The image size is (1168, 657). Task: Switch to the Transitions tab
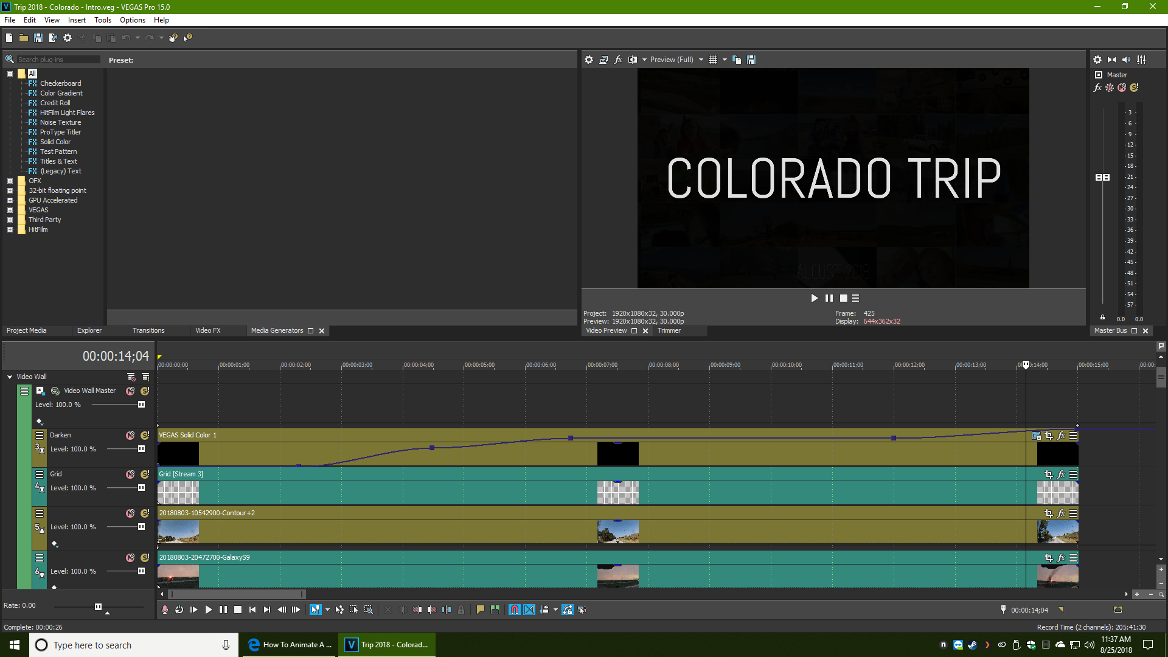point(148,330)
